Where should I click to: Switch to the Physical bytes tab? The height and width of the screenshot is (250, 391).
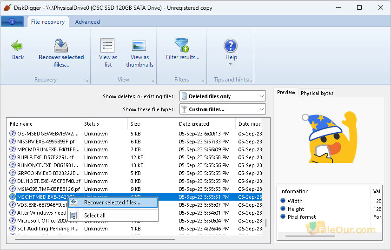(317, 93)
